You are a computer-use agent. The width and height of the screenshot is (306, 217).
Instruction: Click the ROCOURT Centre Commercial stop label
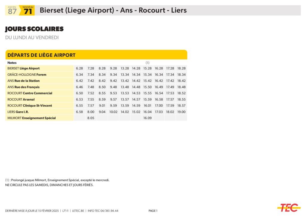pyautogui.click(x=30, y=93)
